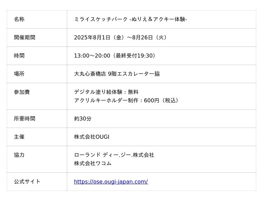Screen dimensions: 269x201
Task: Open the ose.ougi-japan.com official site link
Action: (111, 182)
